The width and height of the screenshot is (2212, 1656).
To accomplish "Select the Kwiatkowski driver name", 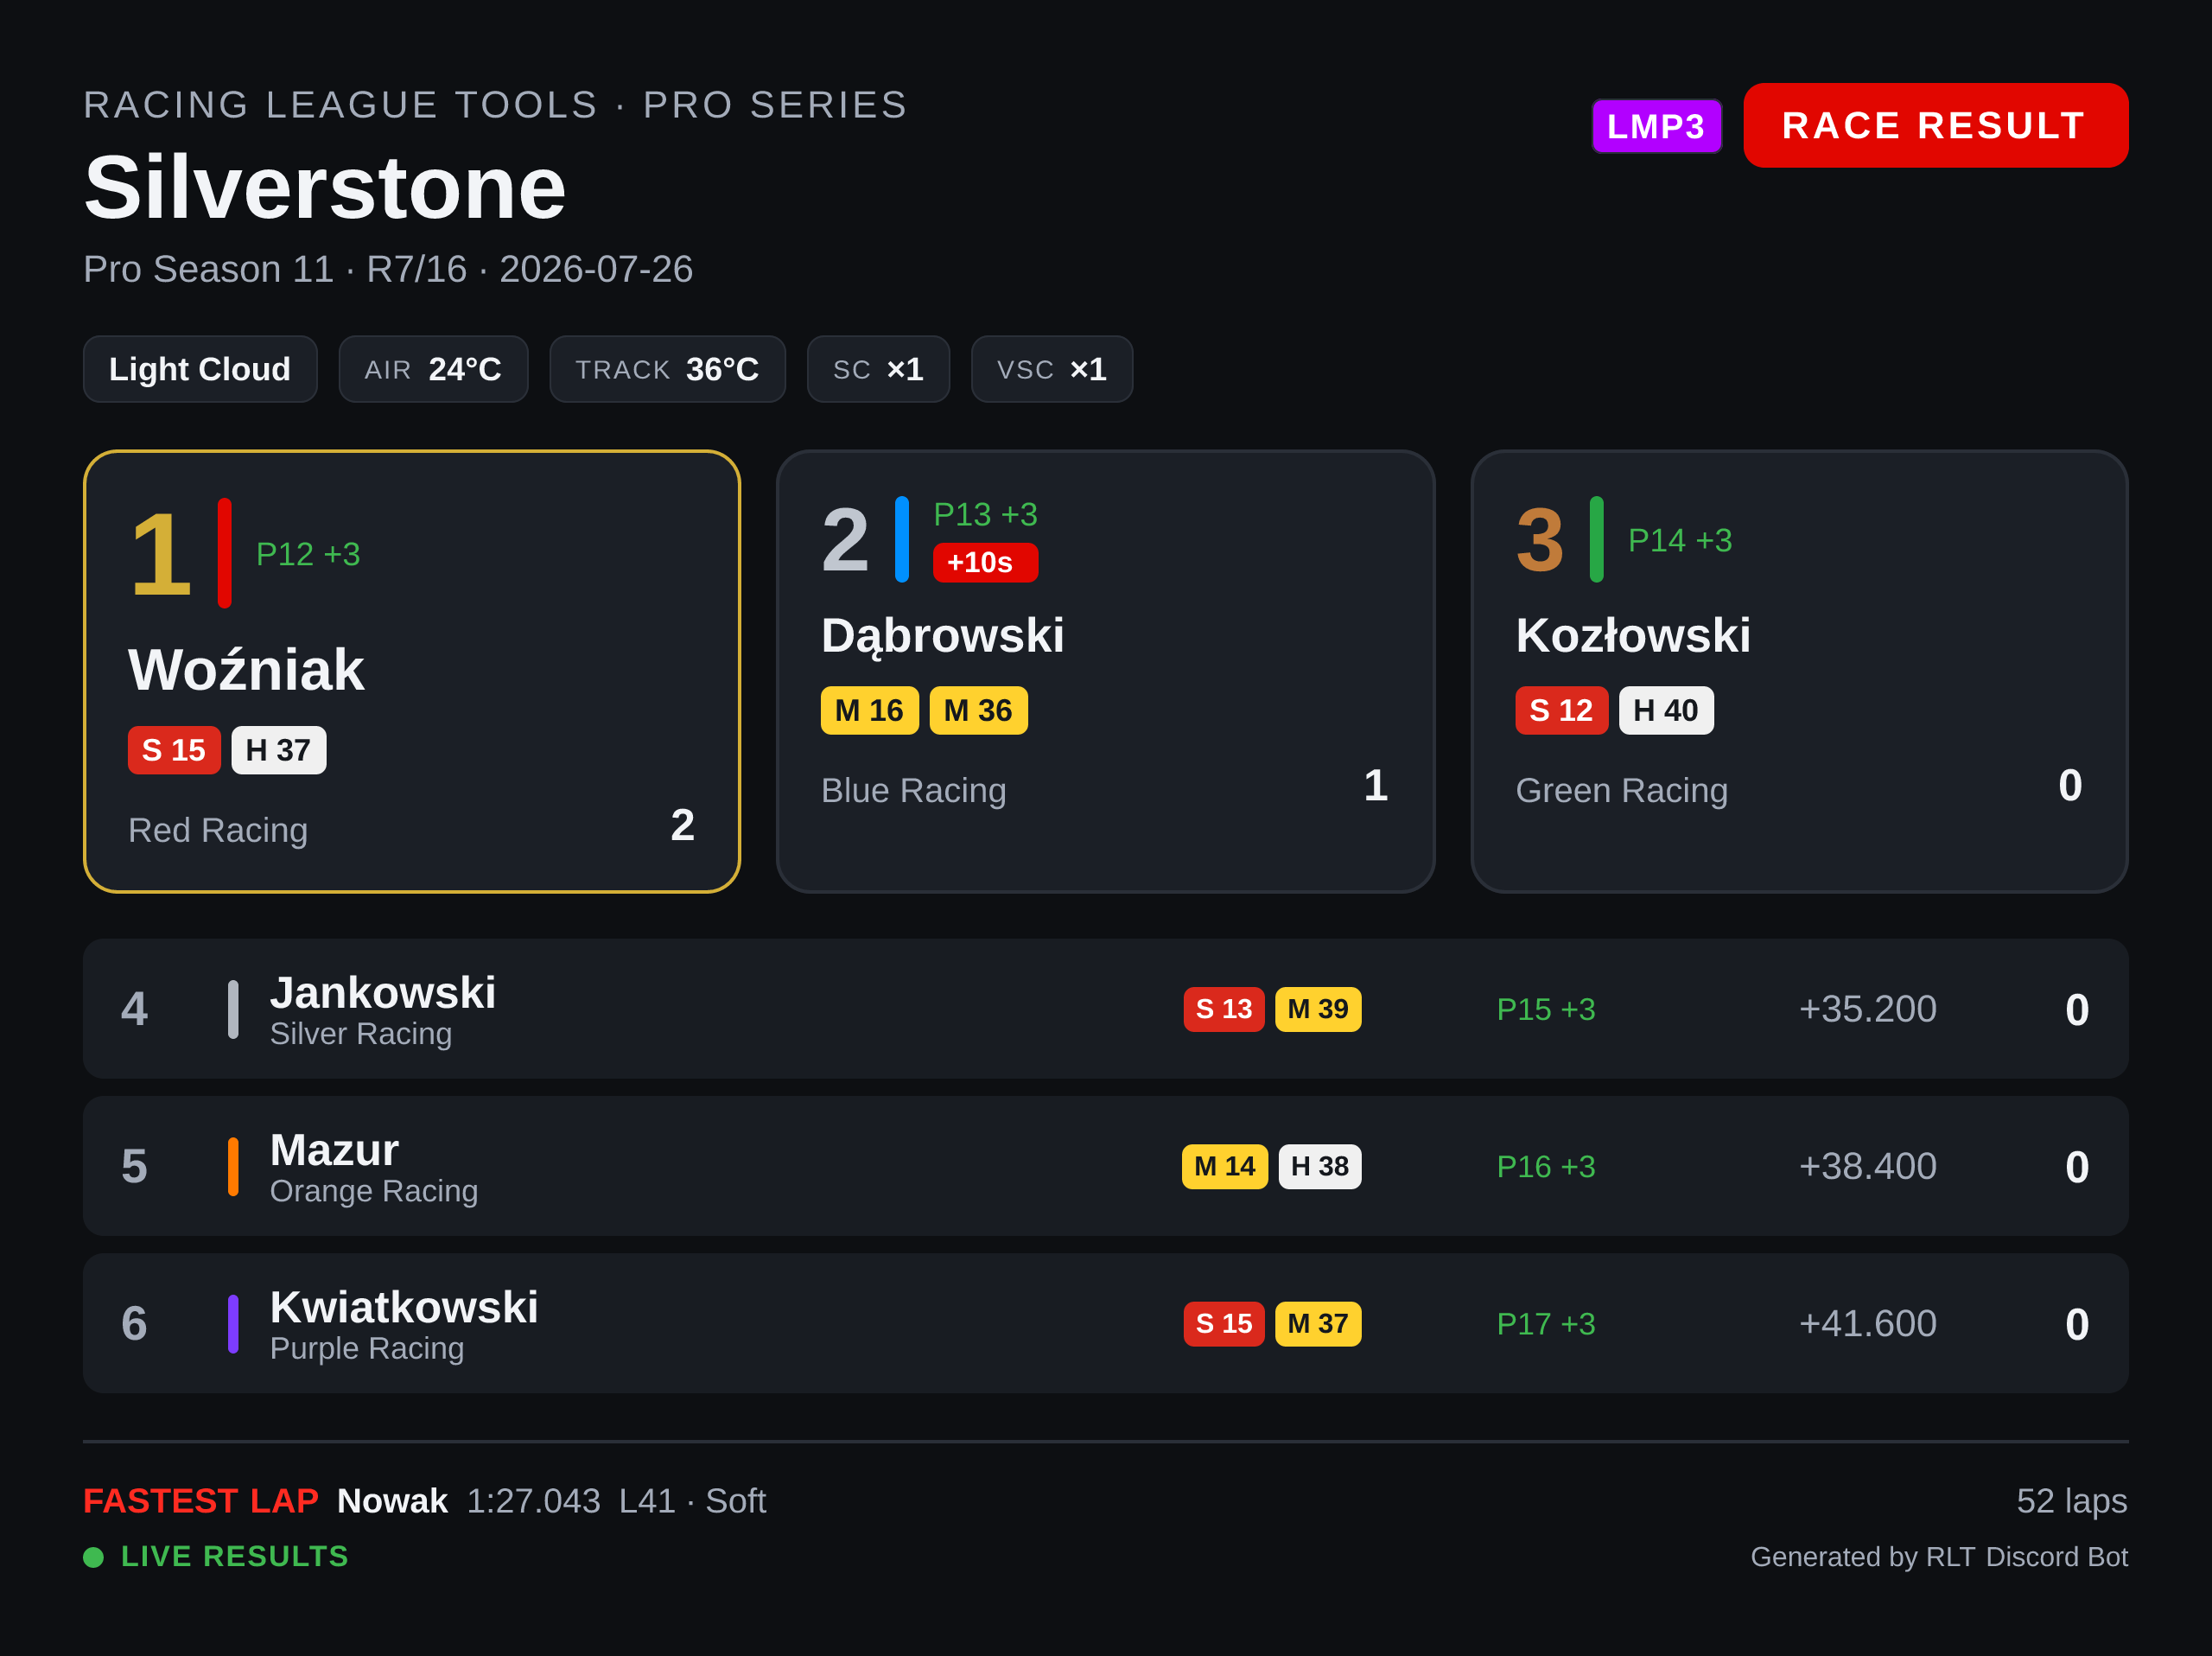I will [404, 1307].
